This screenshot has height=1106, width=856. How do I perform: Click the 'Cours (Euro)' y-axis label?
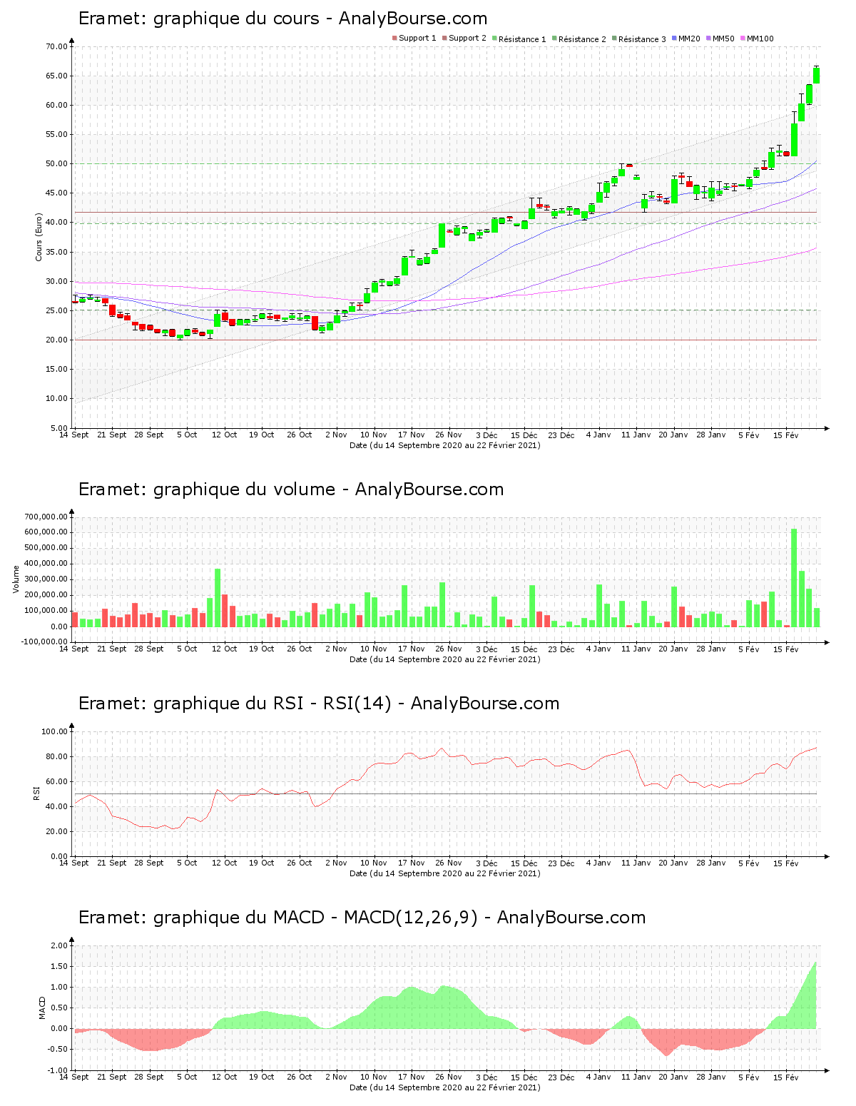point(39,238)
